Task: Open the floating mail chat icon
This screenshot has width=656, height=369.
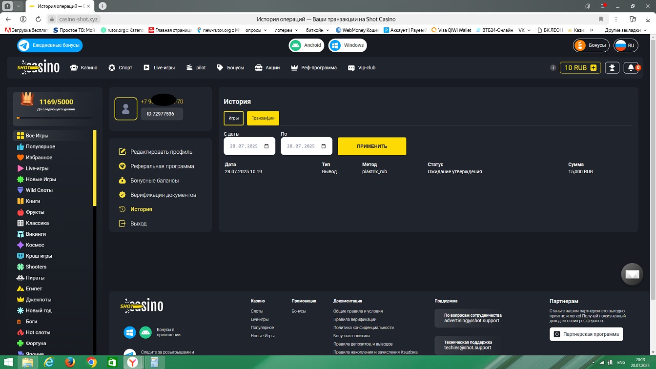Action: [632, 275]
